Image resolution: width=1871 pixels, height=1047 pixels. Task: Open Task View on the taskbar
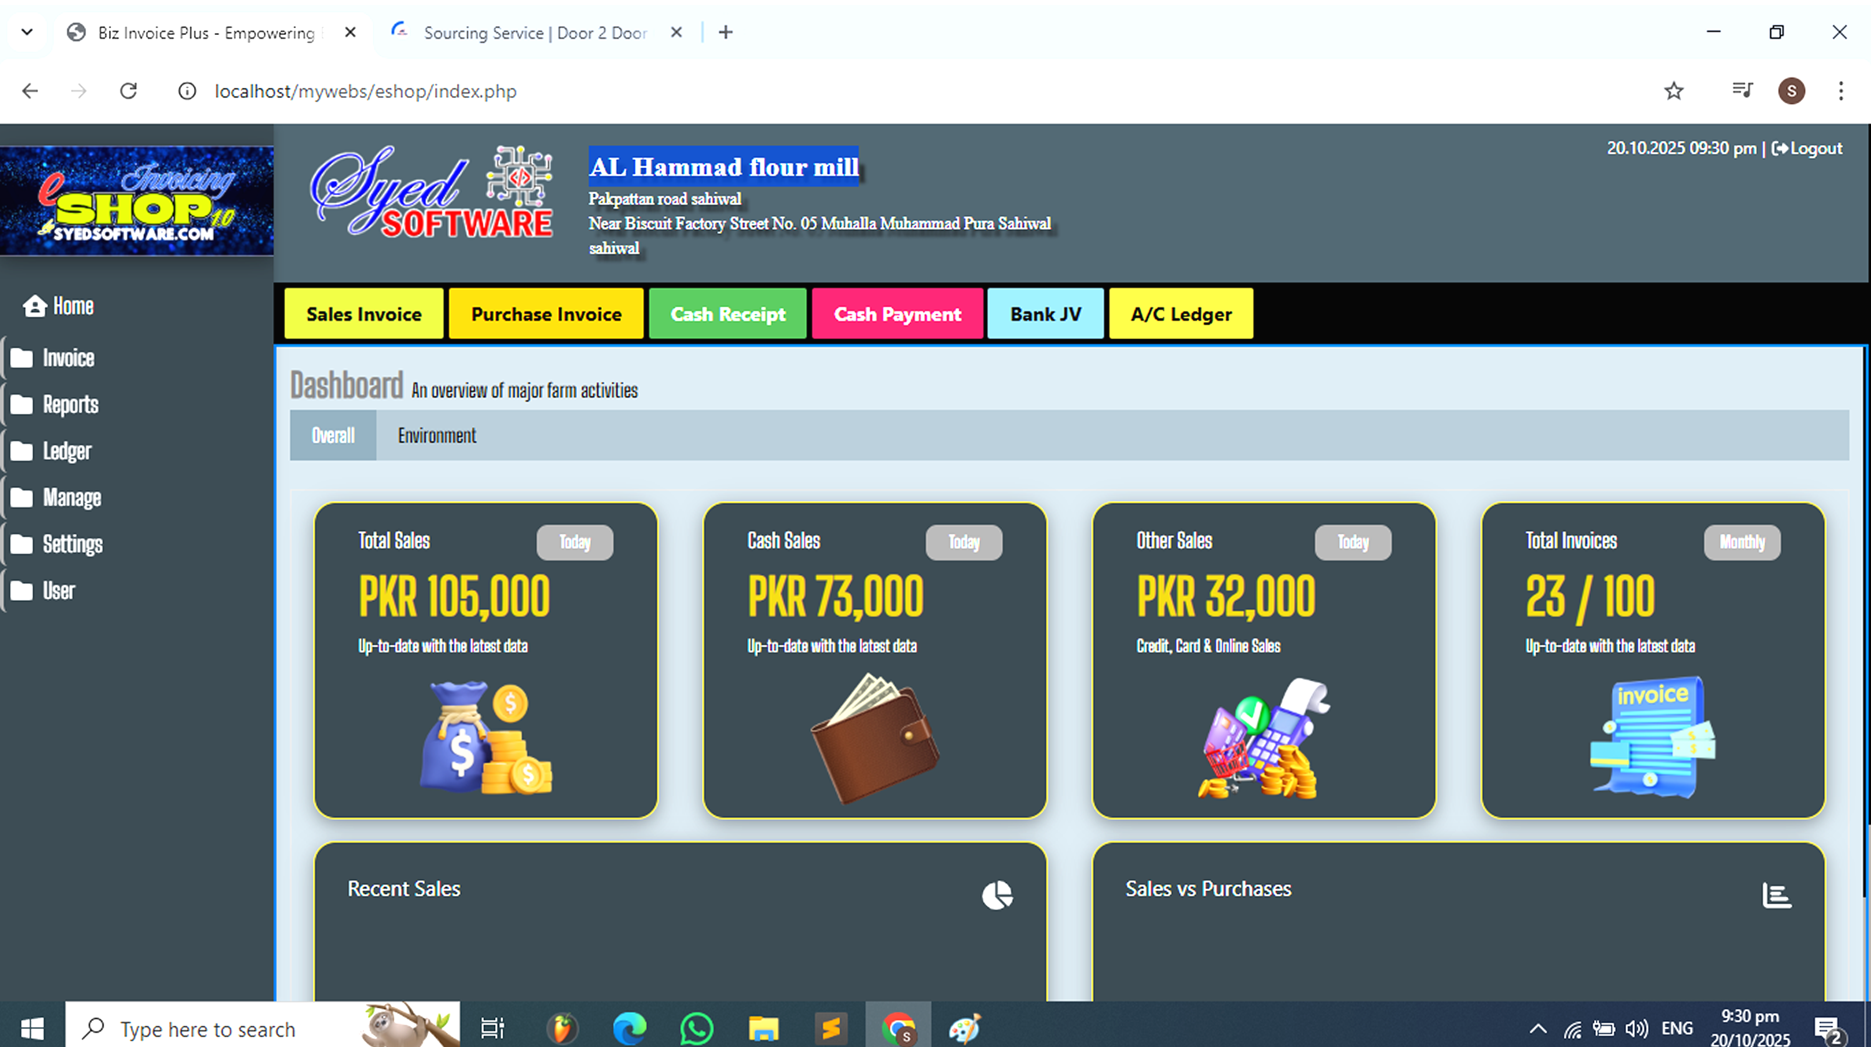click(493, 1028)
